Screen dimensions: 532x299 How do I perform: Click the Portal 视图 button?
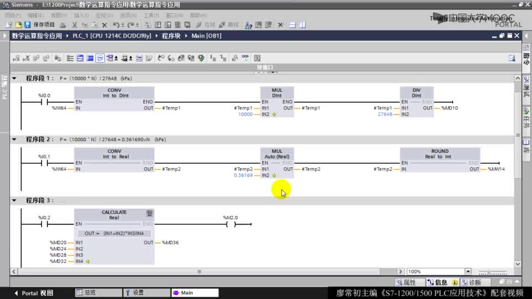point(34,293)
